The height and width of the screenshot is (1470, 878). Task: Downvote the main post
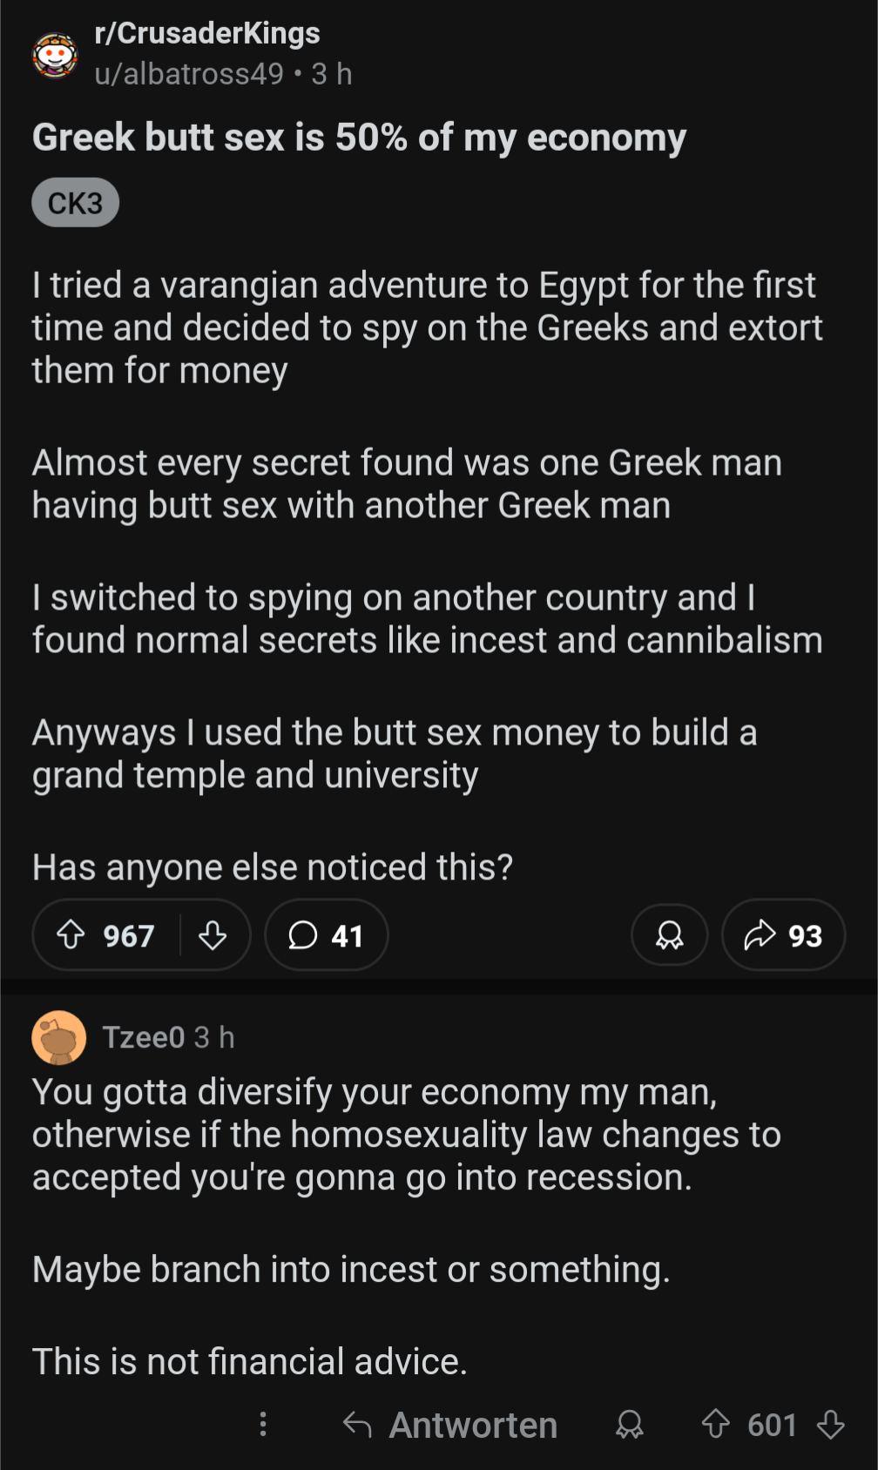click(x=213, y=935)
